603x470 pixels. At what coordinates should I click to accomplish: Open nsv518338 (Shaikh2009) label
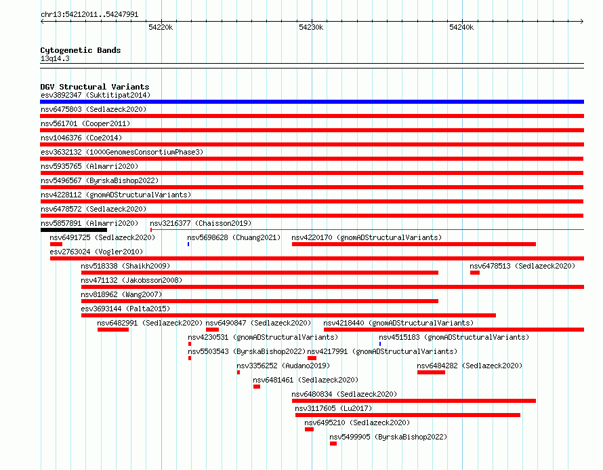pyautogui.click(x=125, y=266)
